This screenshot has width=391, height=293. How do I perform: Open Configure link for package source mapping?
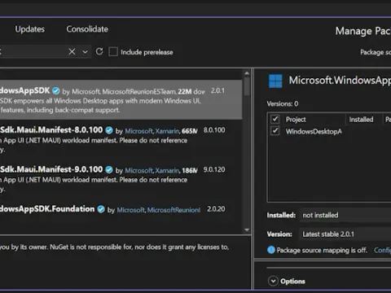tap(382, 250)
